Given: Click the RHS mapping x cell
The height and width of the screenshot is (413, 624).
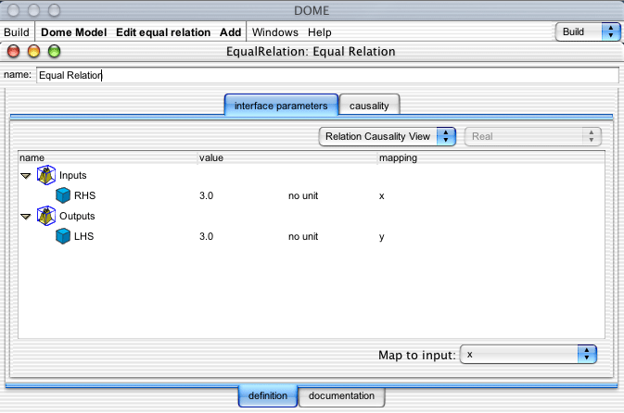Looking at the screenshot, I should 382,196.
